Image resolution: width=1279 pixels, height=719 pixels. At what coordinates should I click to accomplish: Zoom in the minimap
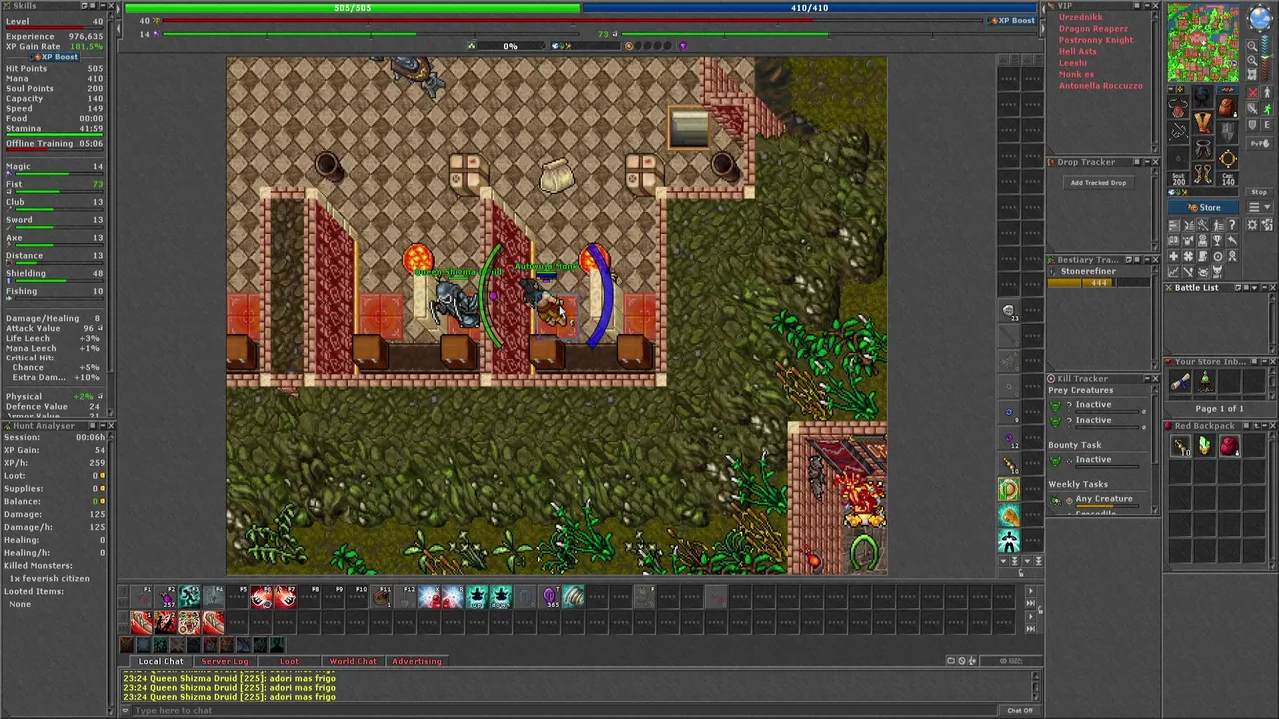[x=1252, y=60]
